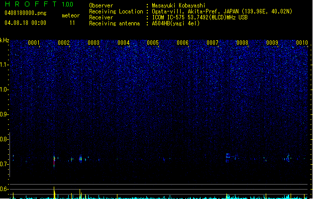This screenshot has height=199, width=313.
Task: Click the 0.7 frequency axis label
Action: [x=4, y=164]
